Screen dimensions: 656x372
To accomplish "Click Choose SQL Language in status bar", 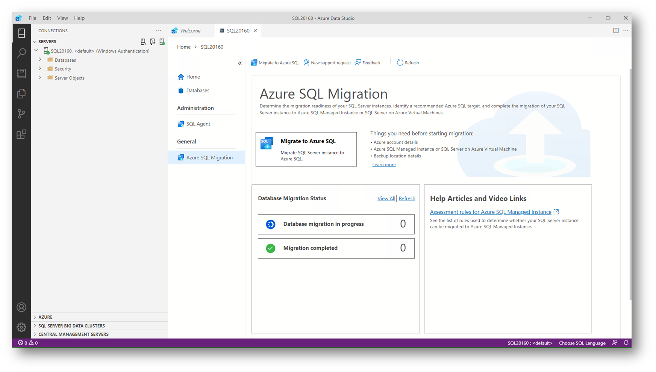I will [582, 343].
